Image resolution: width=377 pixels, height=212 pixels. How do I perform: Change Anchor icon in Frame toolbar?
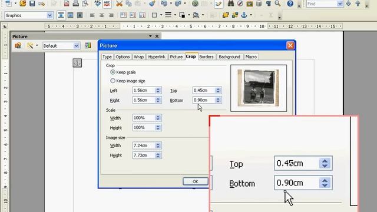[244, 15]
